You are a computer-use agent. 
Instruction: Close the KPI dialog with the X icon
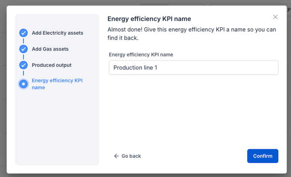pyautogui.click(x=275, y=17)
